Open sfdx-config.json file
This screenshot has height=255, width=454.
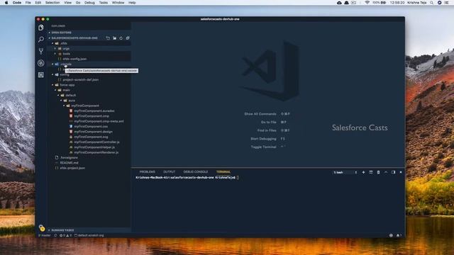(x=74, y=59)
